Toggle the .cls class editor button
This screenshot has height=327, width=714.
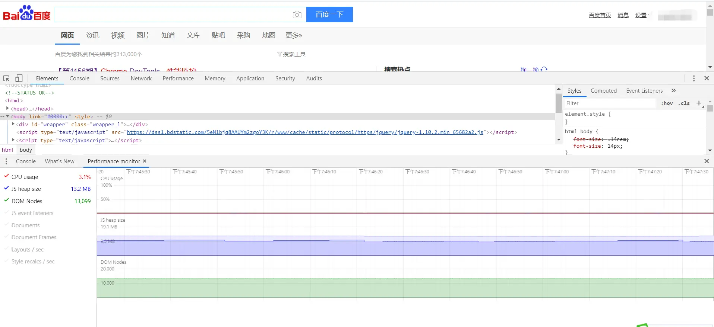click(684, 103)
